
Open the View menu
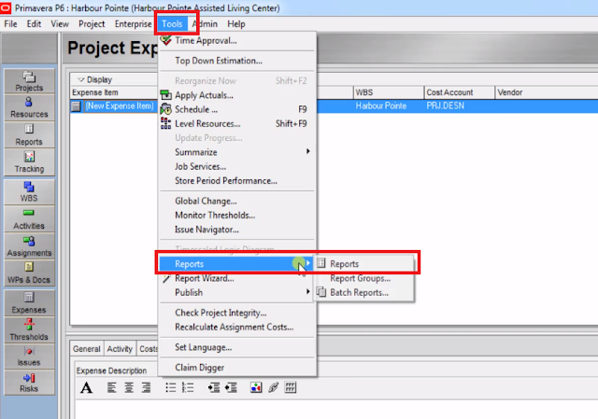click(60, 24)
